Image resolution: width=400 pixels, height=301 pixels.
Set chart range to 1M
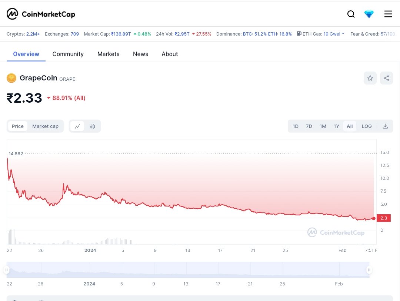click(323, 126)
